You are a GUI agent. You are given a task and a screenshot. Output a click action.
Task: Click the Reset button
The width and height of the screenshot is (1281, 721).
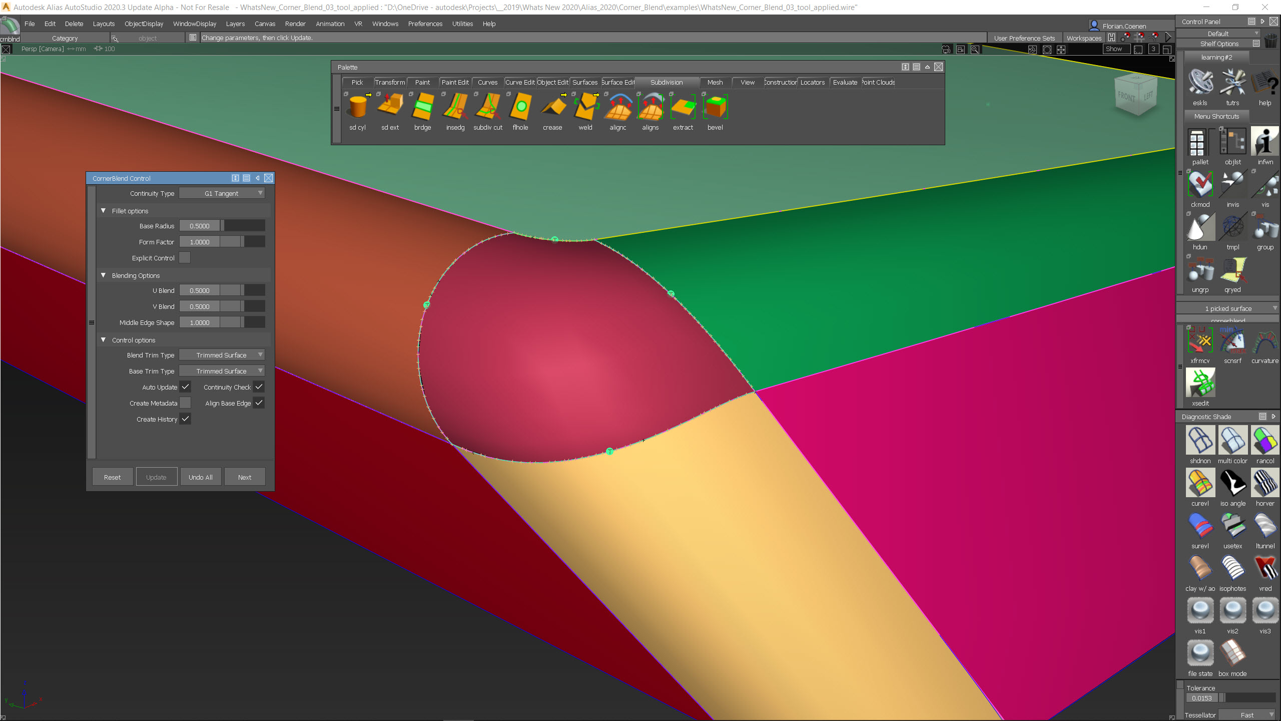coord(112,477)
